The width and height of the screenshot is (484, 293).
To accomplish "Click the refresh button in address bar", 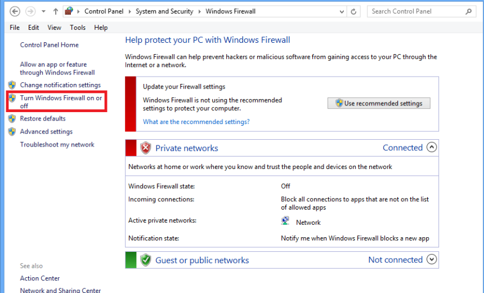I will (353, 11).
